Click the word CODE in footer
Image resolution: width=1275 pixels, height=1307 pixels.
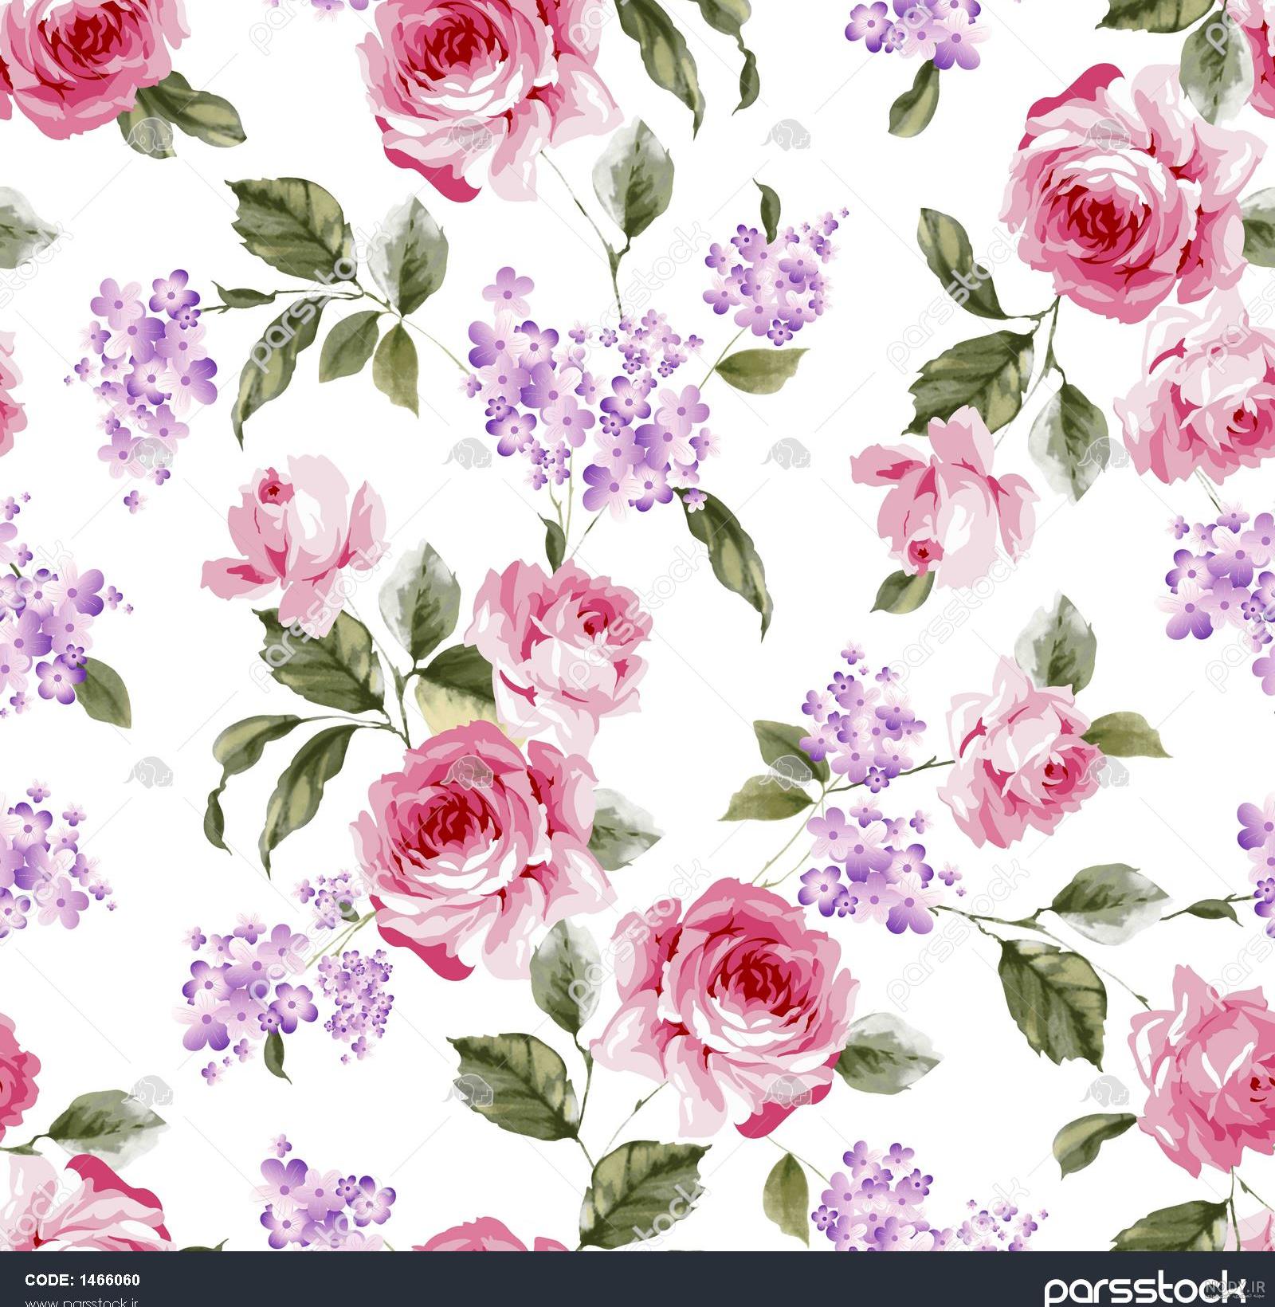51,1281
